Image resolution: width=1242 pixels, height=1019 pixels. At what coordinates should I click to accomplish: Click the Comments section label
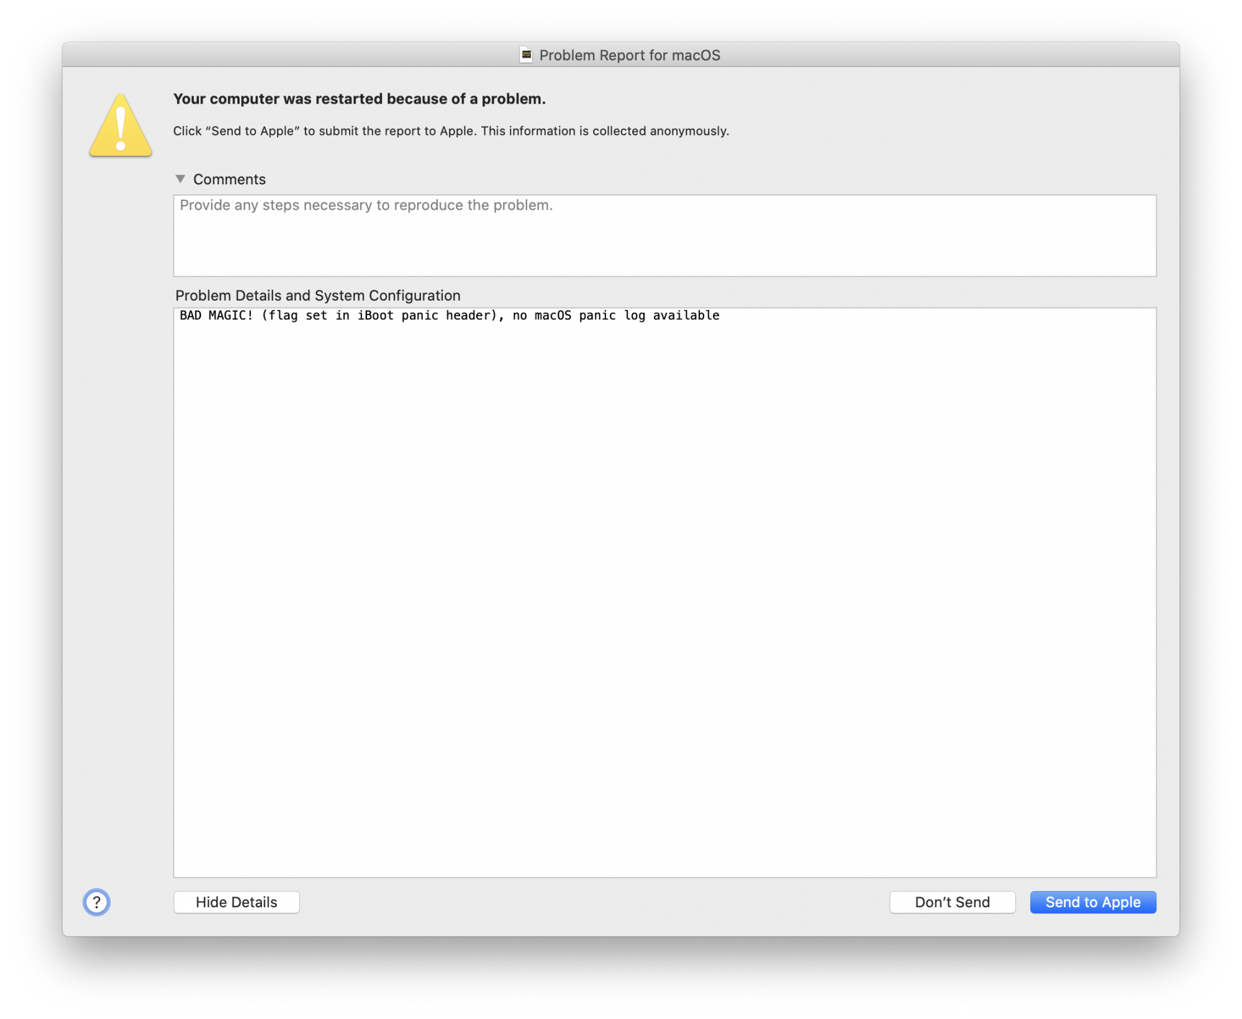point(229,179)
